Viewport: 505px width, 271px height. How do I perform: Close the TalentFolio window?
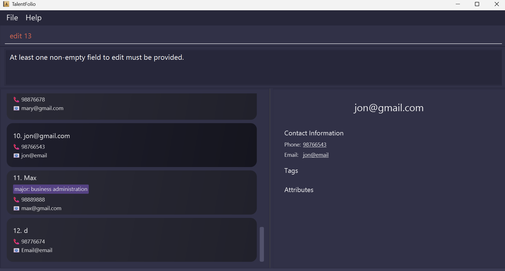click(497, 4)
